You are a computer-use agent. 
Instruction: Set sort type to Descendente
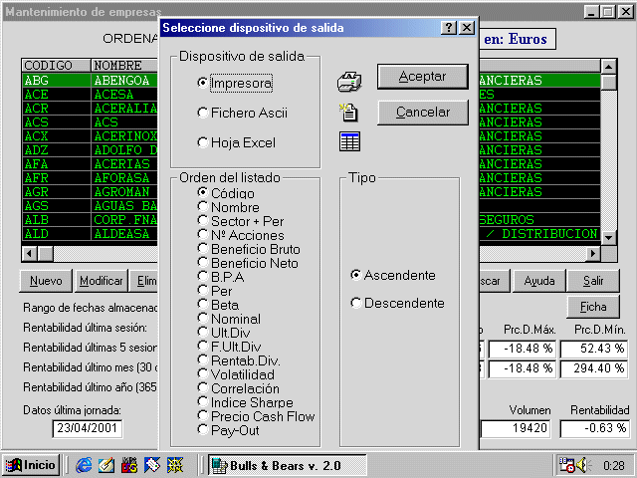tap(397, 303)
